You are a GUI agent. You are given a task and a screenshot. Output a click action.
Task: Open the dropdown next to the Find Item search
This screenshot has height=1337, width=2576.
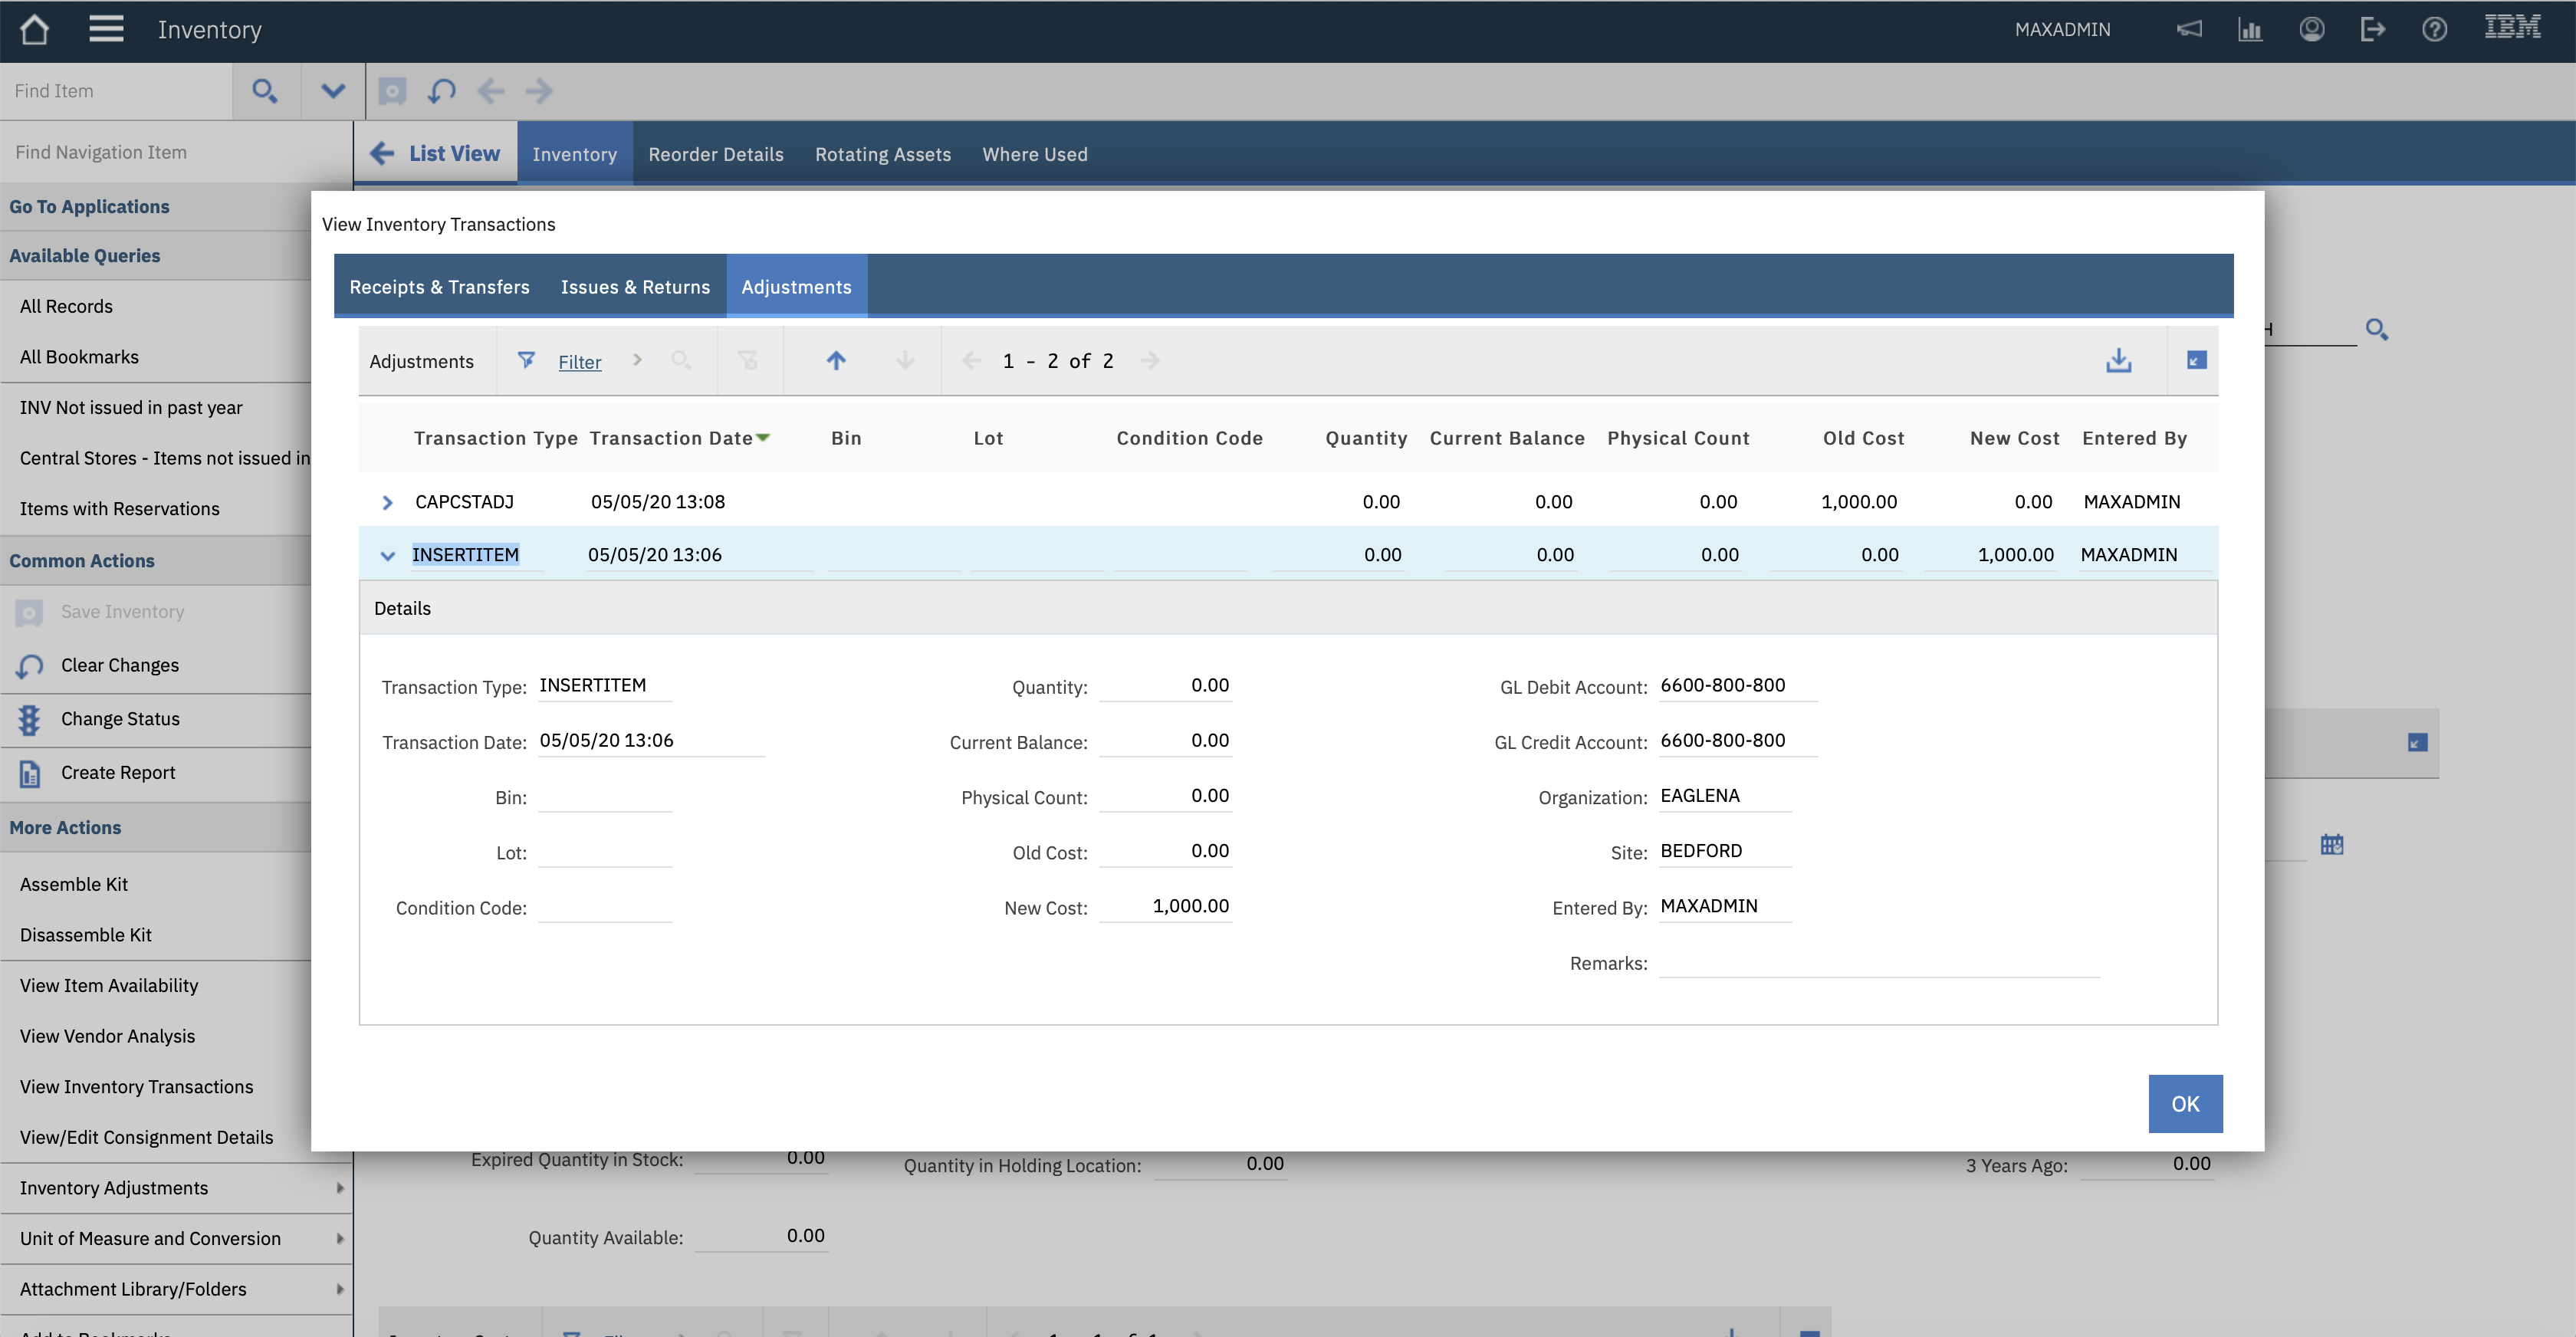click(333, 91)
